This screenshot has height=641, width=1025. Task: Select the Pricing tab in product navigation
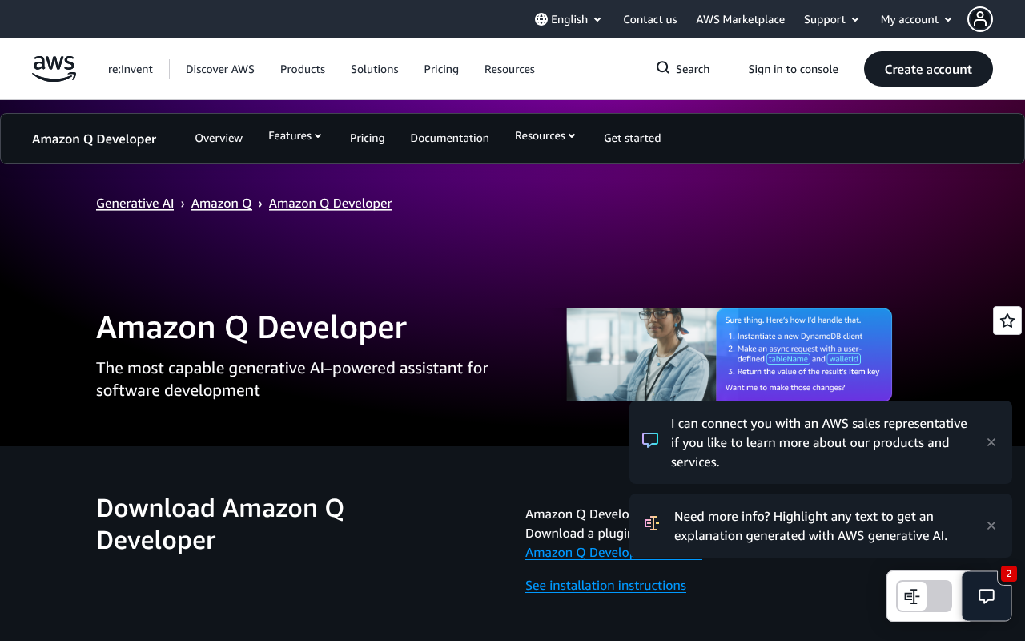click(x=367, y=138)
